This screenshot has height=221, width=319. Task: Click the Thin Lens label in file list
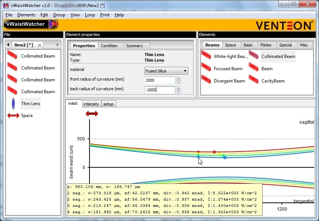point(31,104)
